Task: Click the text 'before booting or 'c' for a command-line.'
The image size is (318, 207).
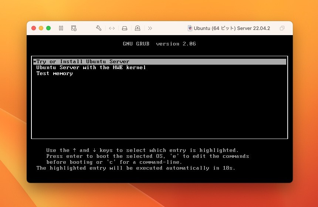Action: point(114,162)
